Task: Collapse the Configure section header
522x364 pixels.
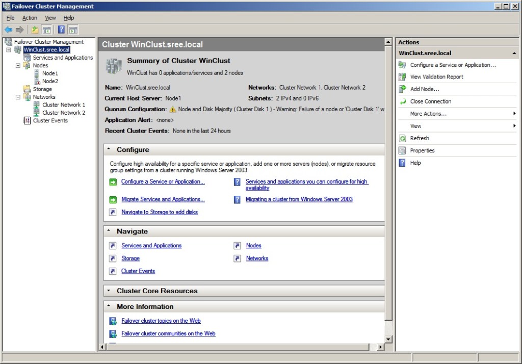Action: tap(109, 150)
